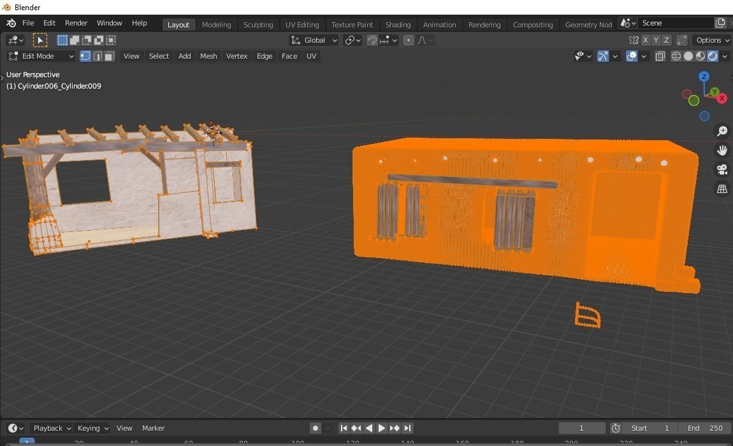This screenshot has height=446, width=733.
Task: Choose 'Invert selection' mode icon
Action: pos(99,40)
